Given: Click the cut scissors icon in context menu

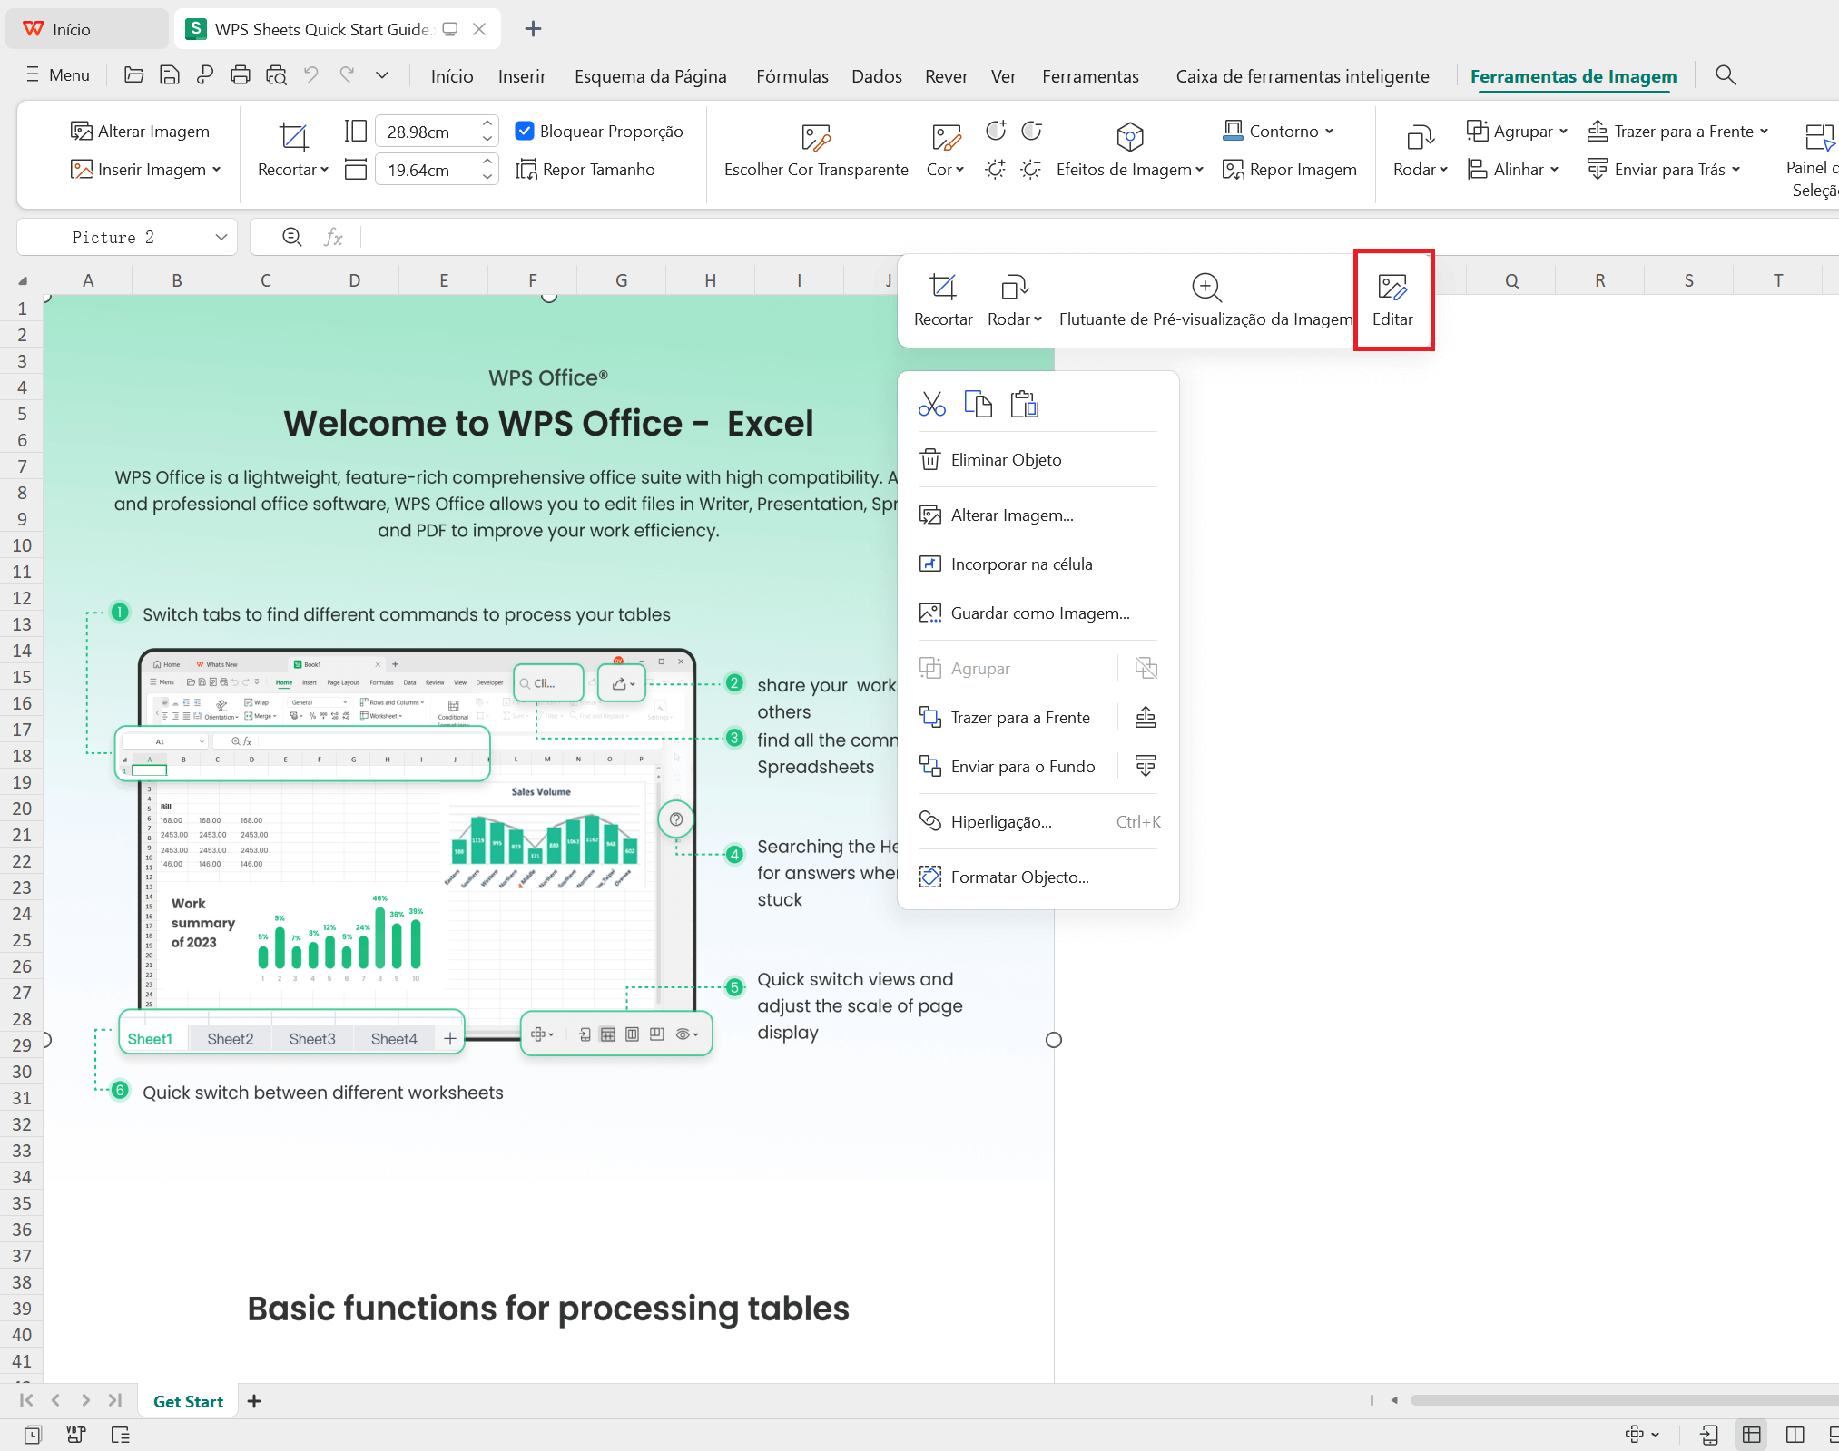Looking at the screenshot, I should 932,404.
